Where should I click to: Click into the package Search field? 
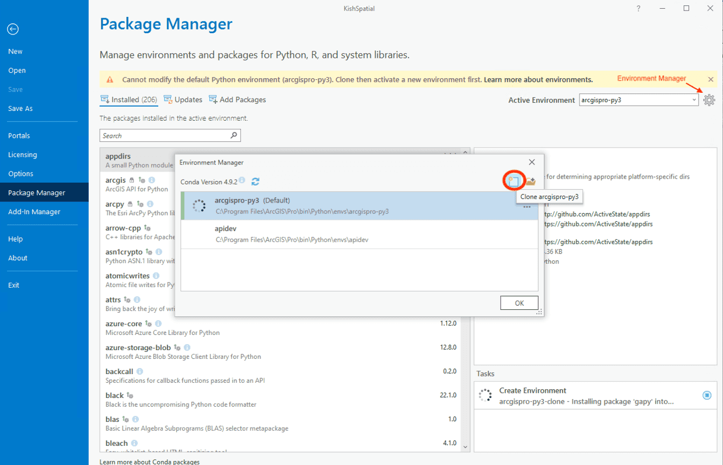pyautogui.click(x=165, y=135)
